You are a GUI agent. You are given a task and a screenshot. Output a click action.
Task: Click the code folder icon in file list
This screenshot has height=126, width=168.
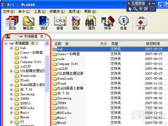pyautogui.click(x=55, y=59)
